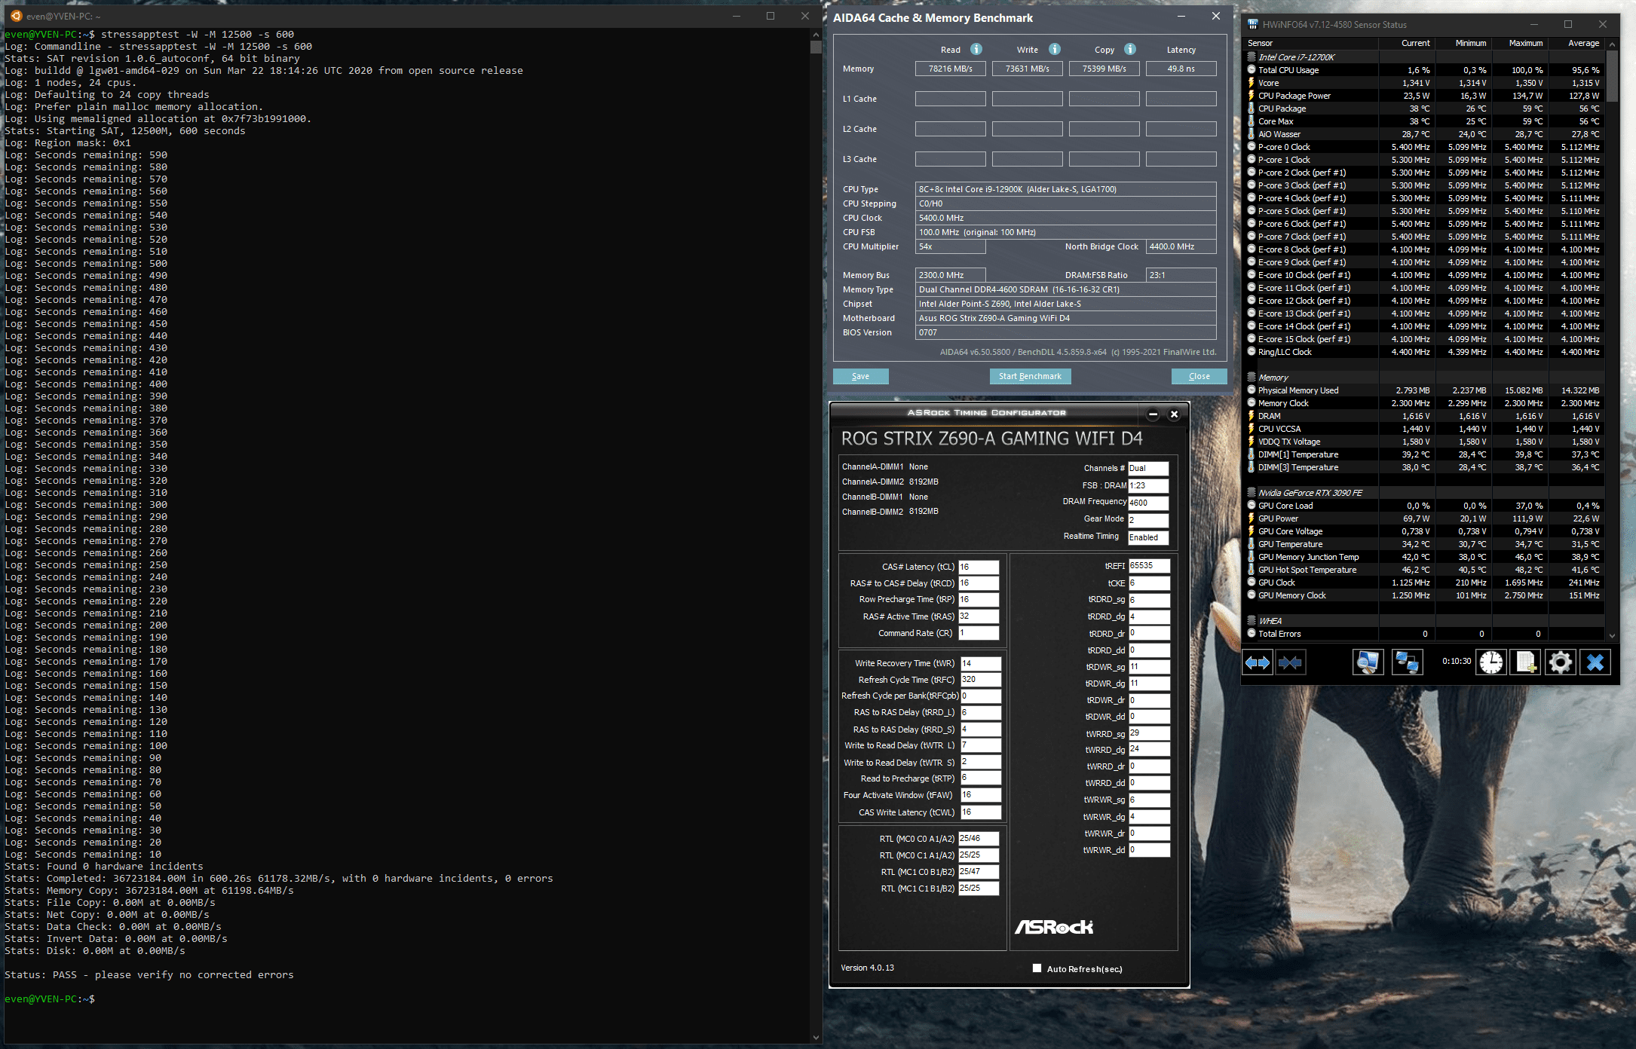Click the 'Status: PASS' line in terminal
The width and height of the screenshot is (1636, 1049).
tap(149, 974)
